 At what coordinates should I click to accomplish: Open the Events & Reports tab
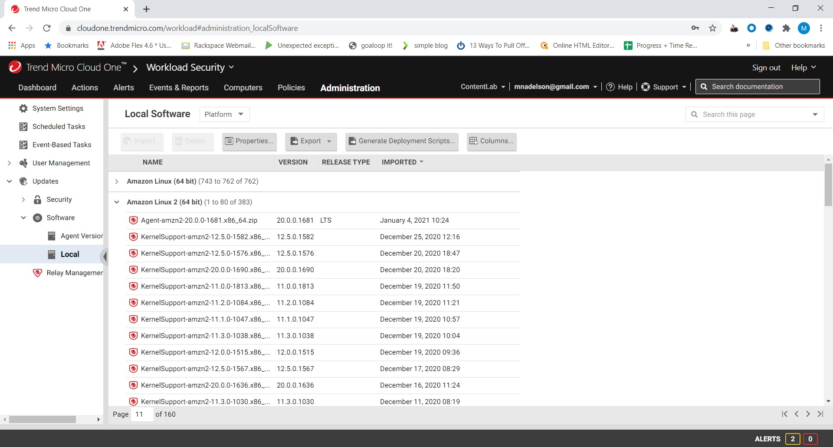pos(179,88)
